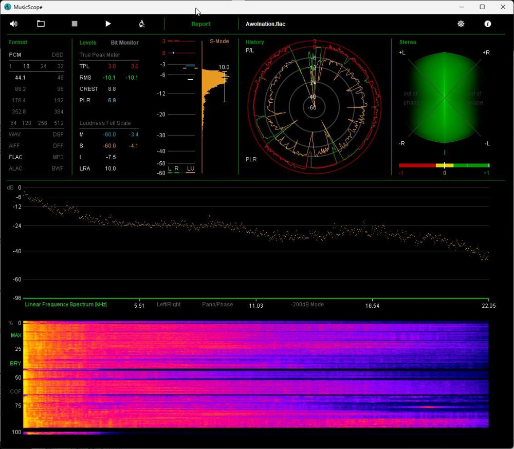
Task: Click the stereo vectorscope display
Action: point(444,98)
